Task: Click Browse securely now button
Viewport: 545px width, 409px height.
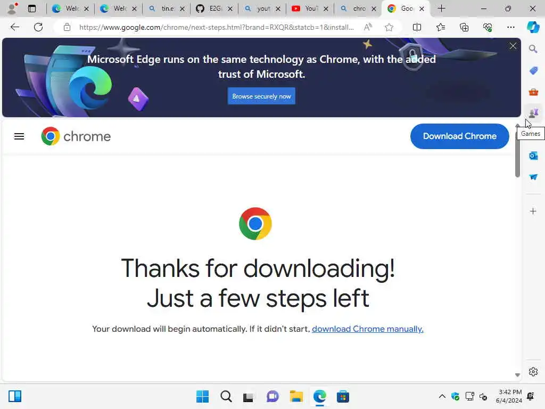Action: [261, 96]
